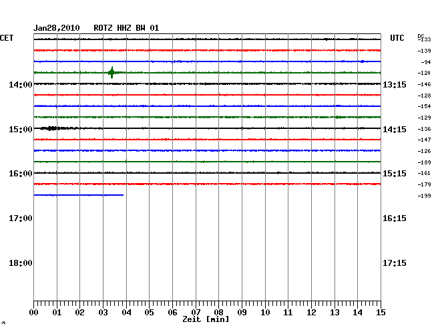
Task: Click the 13:15 UTC time label
Action: coord(395,84)
